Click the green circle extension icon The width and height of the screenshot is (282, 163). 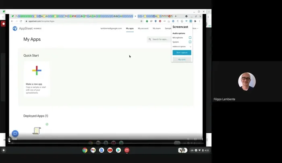click(147, 21)
